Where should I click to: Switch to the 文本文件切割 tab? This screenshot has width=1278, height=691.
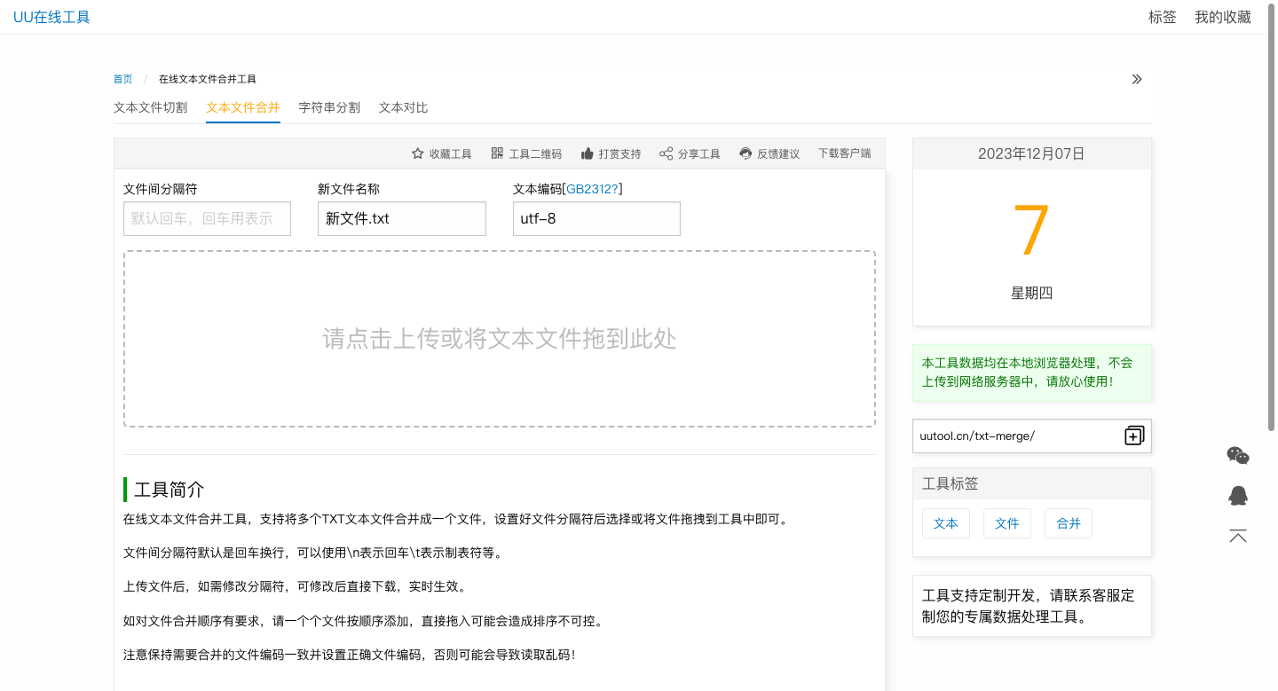click(151, 107)
